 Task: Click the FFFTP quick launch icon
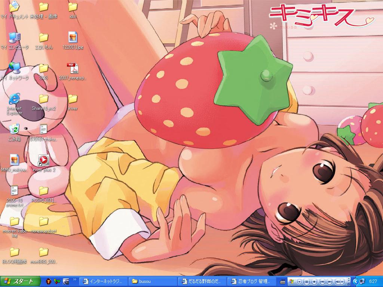pyautogui.click(x=57, y=281)
